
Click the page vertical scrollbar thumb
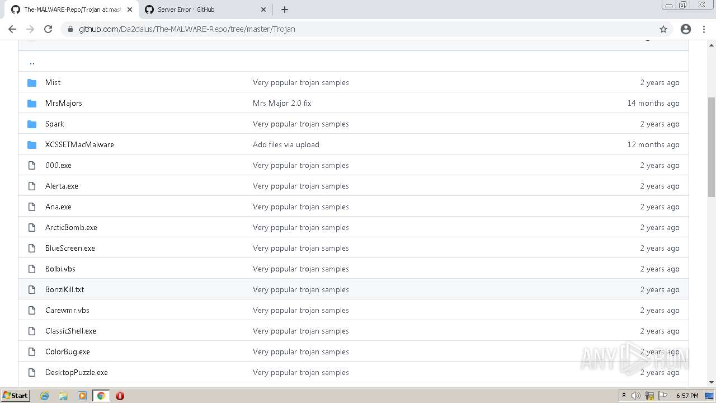[x=712, y=147]
